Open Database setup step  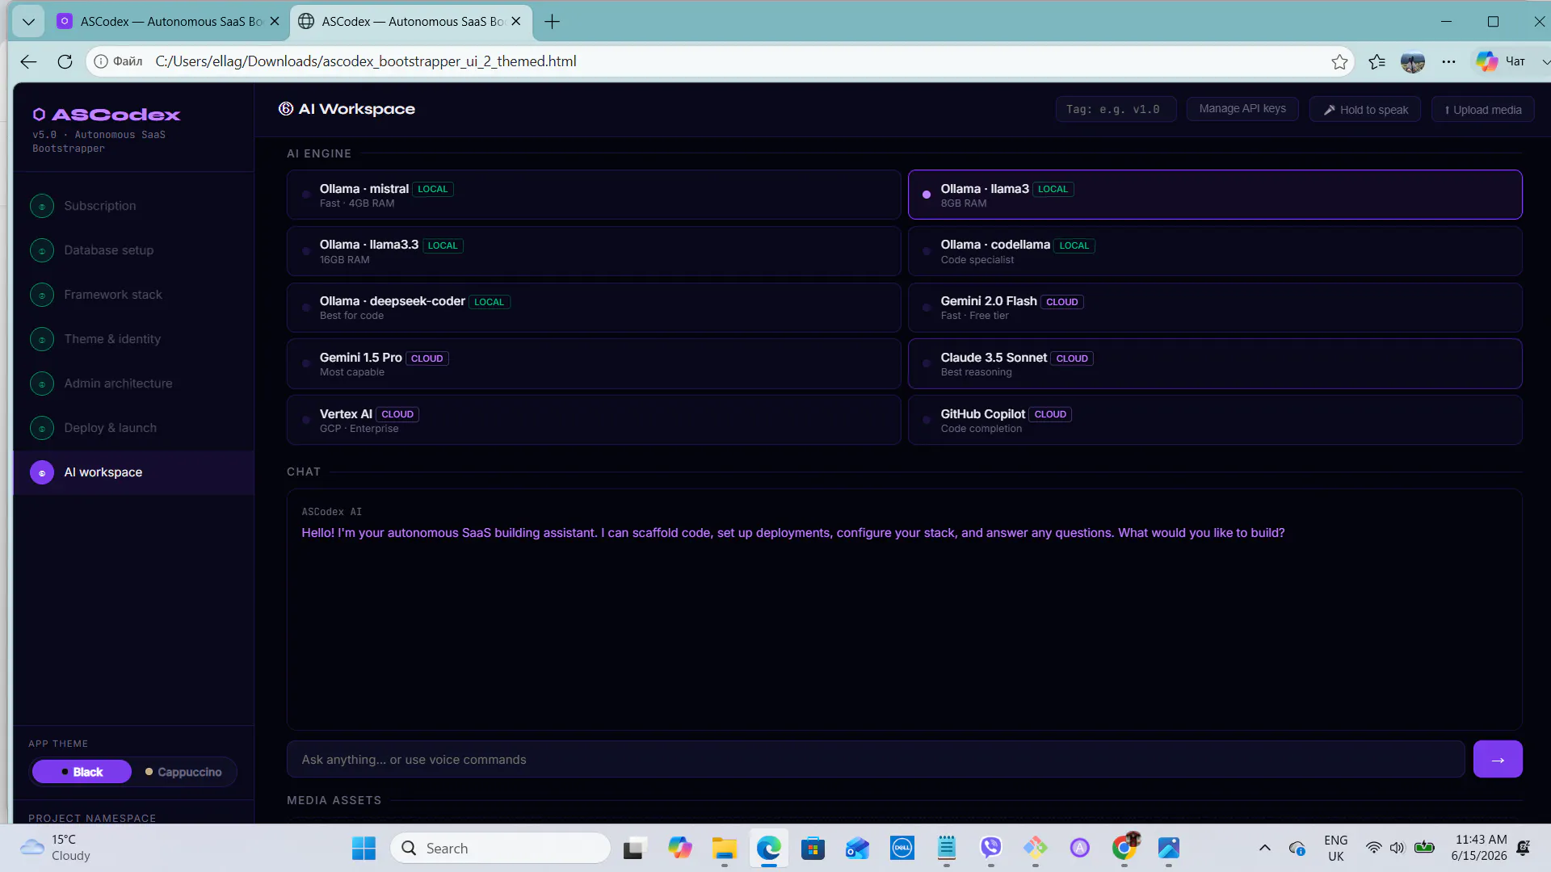[x=134, y=250]
